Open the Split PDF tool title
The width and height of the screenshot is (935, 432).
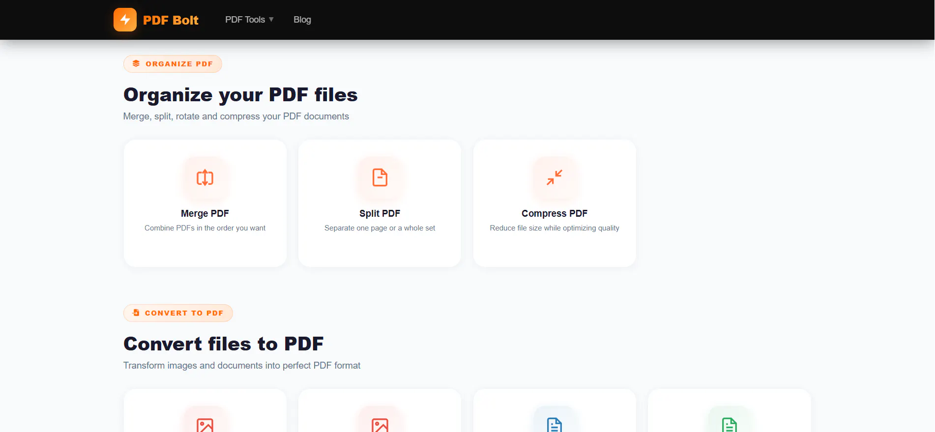tap(380, 213)
